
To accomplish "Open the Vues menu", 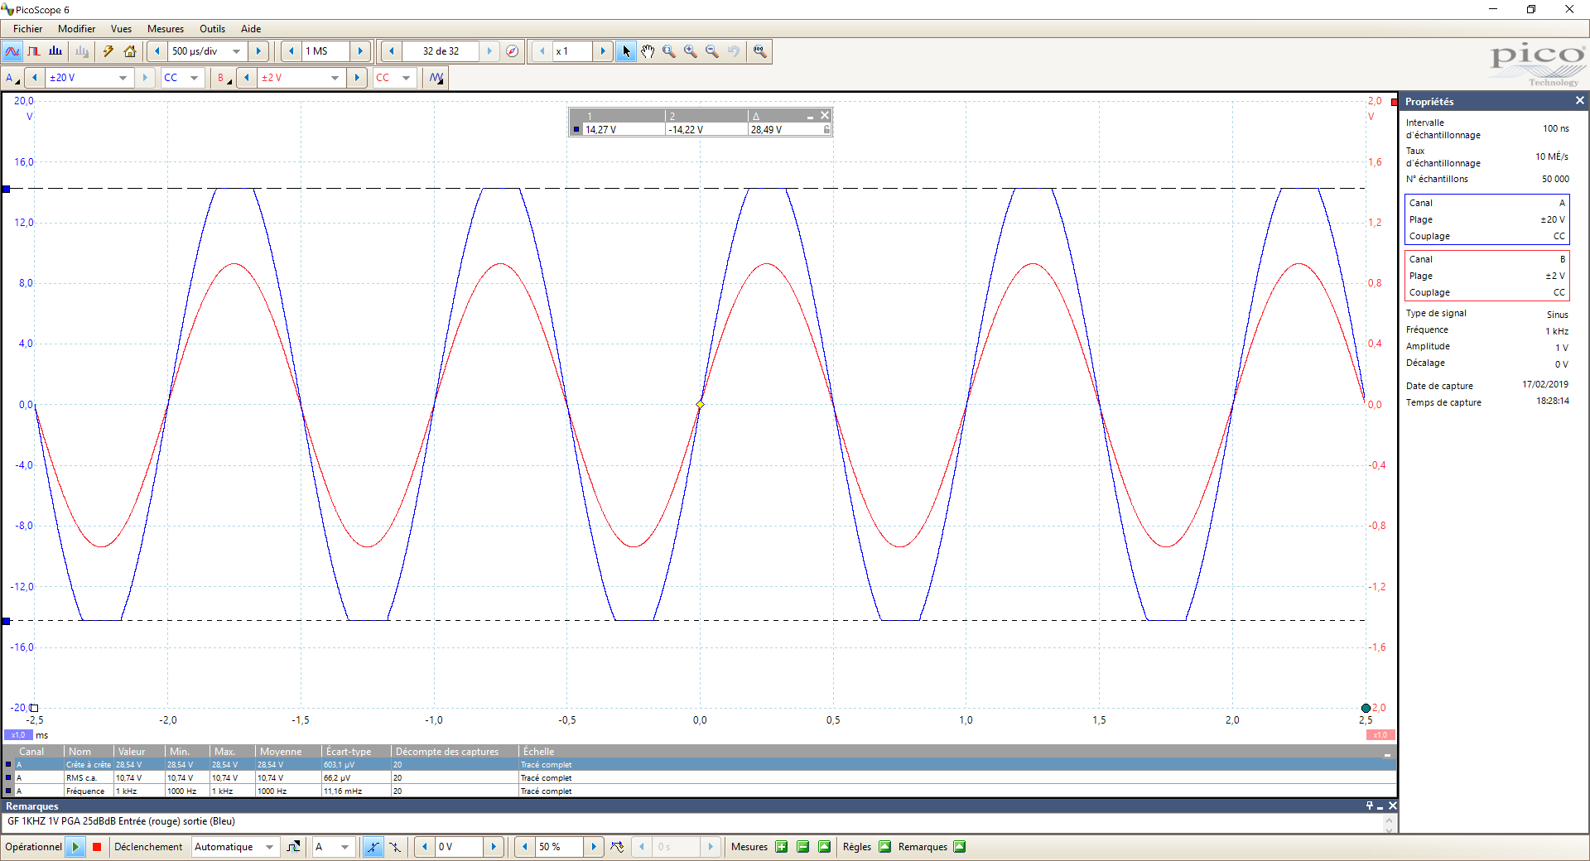I will tap(121, 29).
